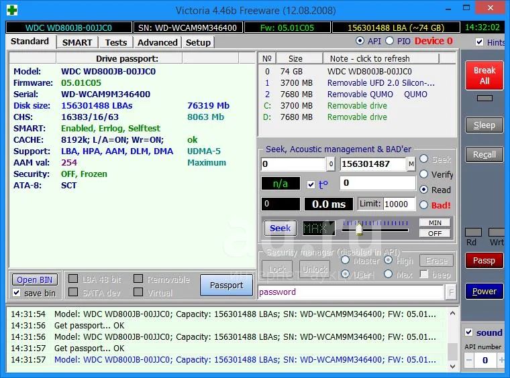Click the Limit value field 10000
This screenshot has width=510, height=378.
[399, 204]
